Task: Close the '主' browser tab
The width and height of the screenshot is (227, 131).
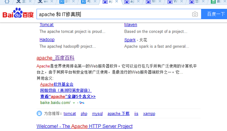Action: tap(30, 2)
